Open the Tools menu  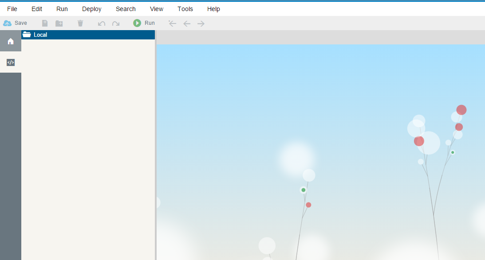point(185,9)
